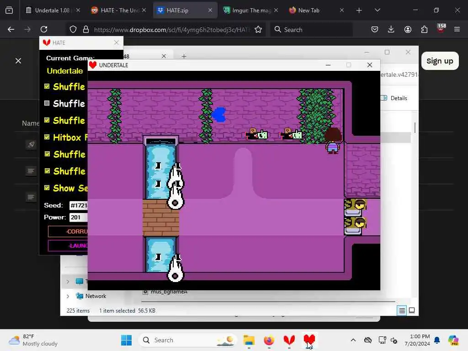Click the Firefox URL address bar

[x=172, y=30]
